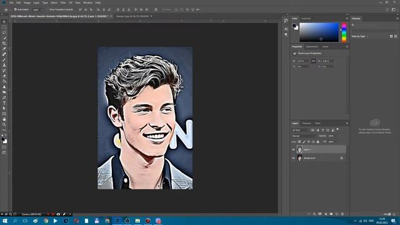Switch to the Channels tab
The width and height of the screenshot is (400, 225).
tap(306, 124)
